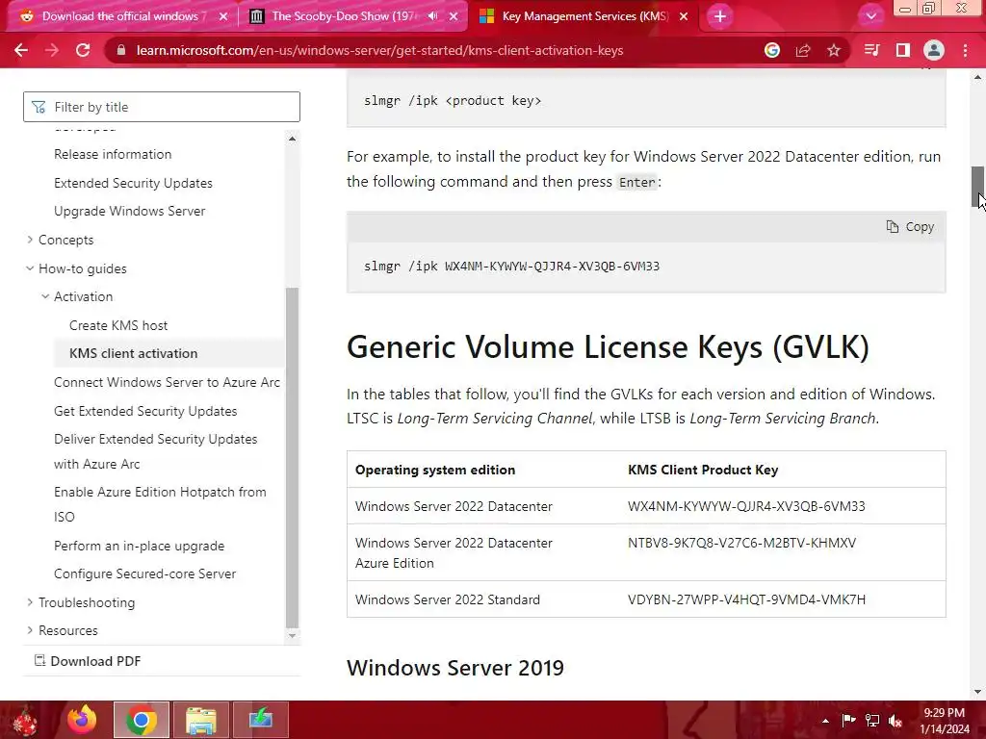Click Windows Server 2022 Datacenter key WX4NM
Image resolution: width=986 pixels, height=739 pixels.
(x=746, y=506)
